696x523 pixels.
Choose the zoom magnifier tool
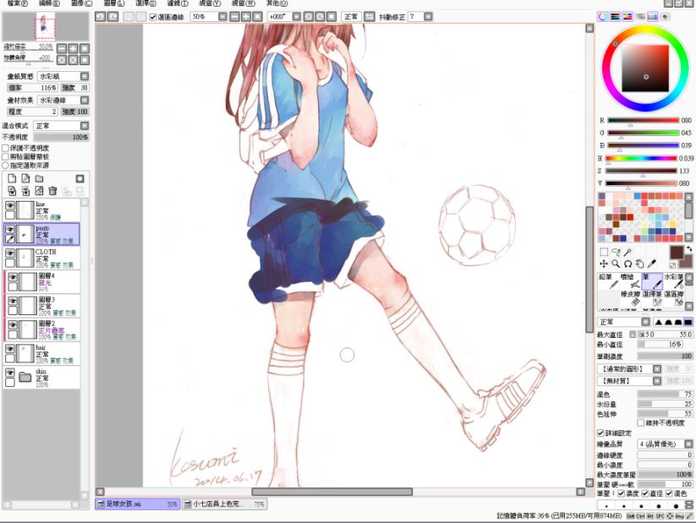(x=616, y=264)
